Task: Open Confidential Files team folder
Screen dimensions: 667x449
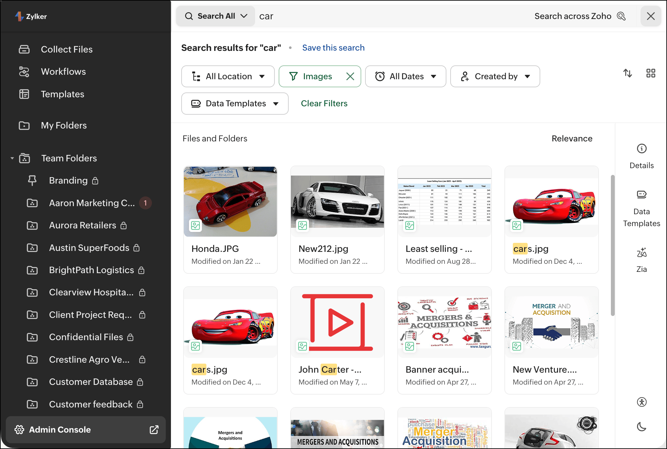Action: click(86, 337)
